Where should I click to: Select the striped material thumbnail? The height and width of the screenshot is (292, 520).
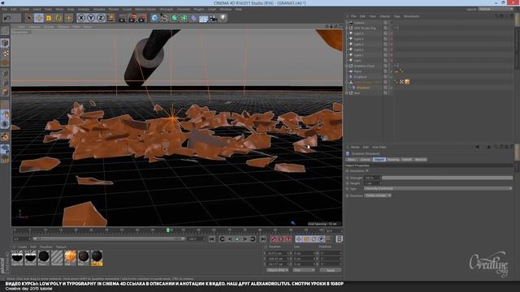coord(57,258)
